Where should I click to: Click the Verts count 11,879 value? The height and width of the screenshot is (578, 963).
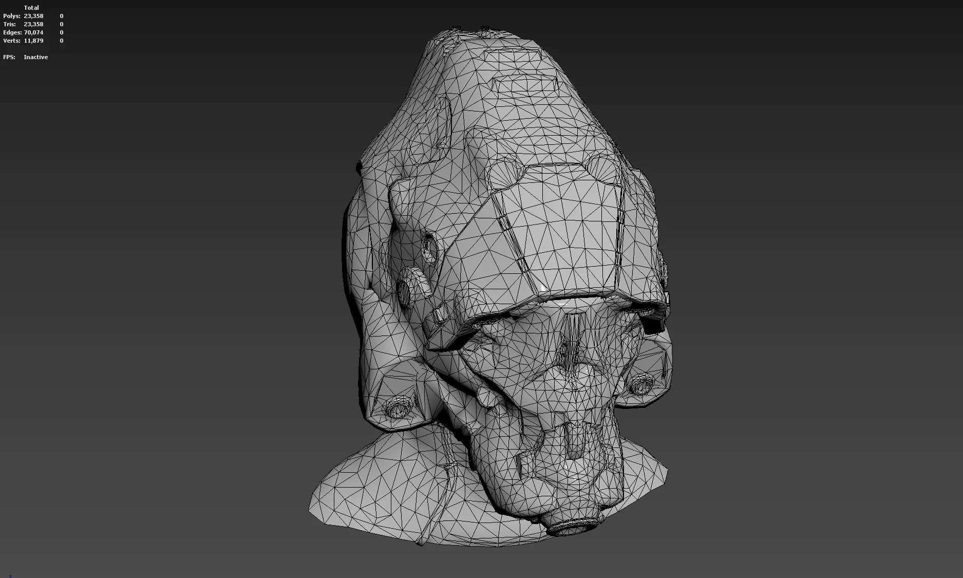coord(33,41)
